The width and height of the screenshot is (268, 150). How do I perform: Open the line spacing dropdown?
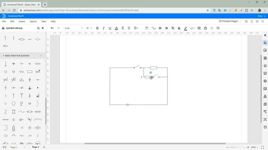tap(136, 28)
